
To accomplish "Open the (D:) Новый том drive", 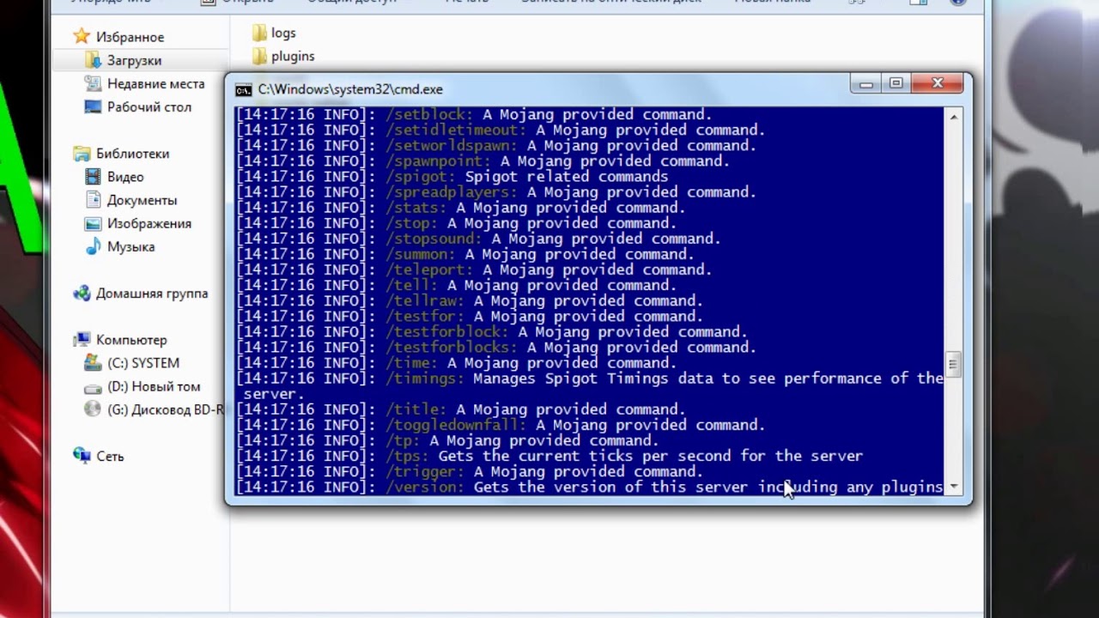I will (x=153, y=385).
